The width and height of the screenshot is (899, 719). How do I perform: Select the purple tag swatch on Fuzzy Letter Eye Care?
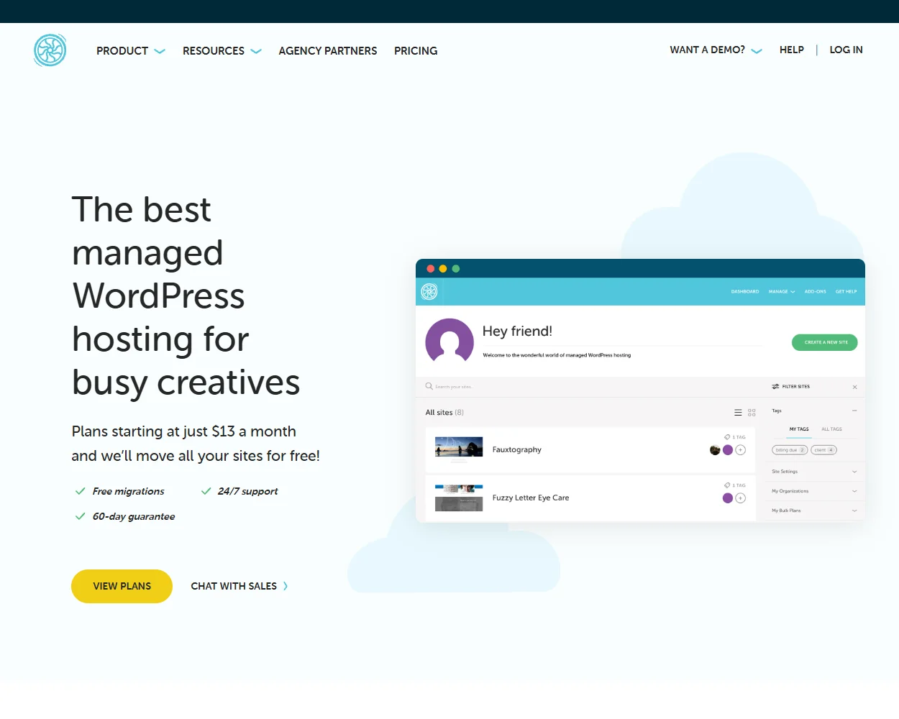(x=728, y=498)
